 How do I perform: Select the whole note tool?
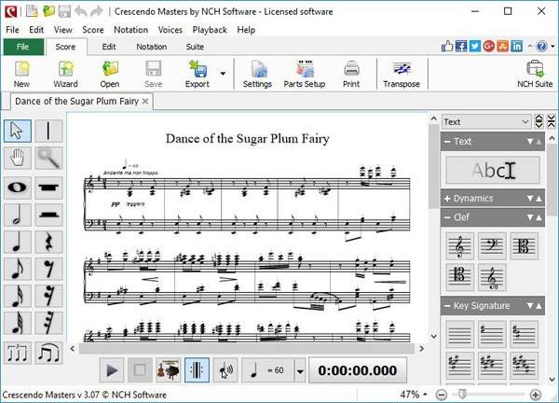coord(18,188)
